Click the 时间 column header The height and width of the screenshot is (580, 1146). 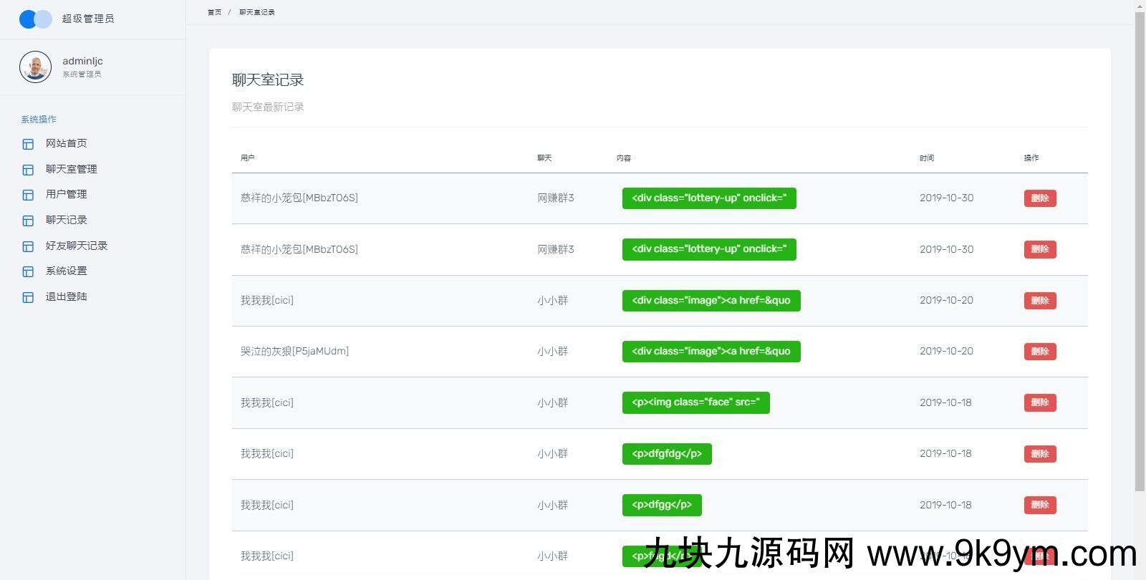(x=926, y=158)
